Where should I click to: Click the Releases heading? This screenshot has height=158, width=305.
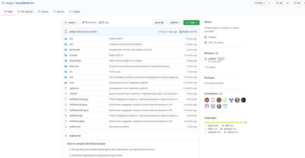click(209, 53)
